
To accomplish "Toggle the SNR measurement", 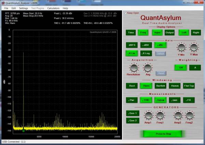I will pos(175,100).
